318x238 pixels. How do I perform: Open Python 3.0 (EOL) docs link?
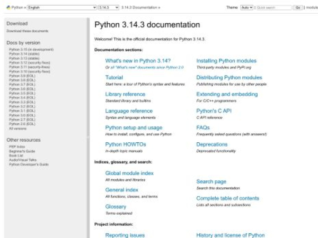pos(22,115)
